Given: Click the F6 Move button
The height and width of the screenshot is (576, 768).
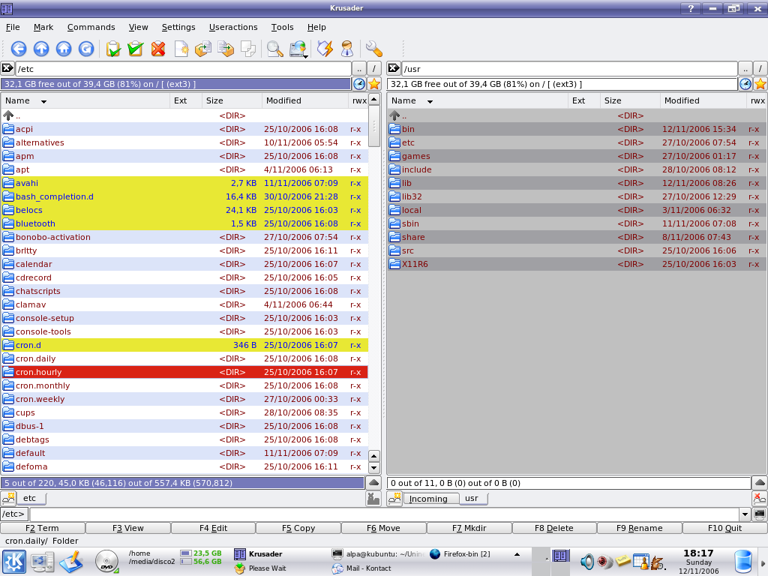Looking at the screenshot, I should click(383, 528).
